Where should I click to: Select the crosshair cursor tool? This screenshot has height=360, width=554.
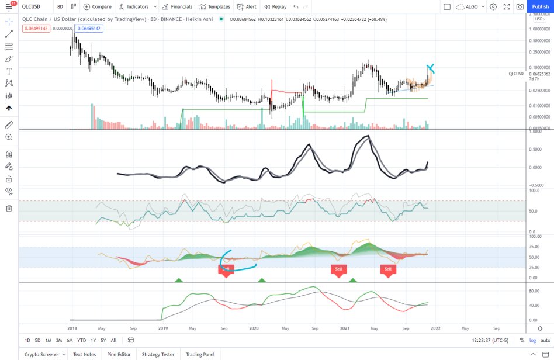[x=9, y=22]
